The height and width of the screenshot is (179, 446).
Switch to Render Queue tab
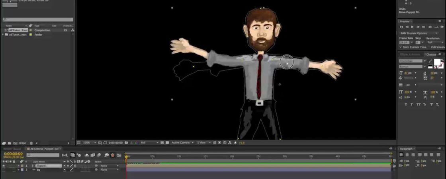[12, 149]
